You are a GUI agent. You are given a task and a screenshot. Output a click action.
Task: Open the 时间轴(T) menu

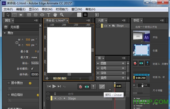[62, 9]
